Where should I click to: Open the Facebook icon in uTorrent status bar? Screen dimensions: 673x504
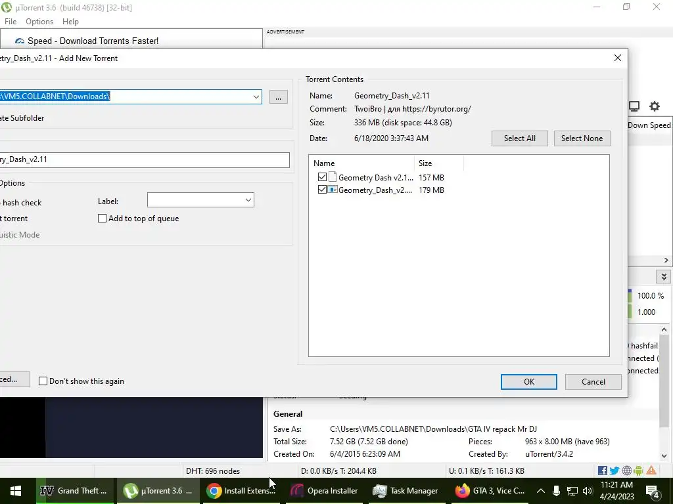[603, 471]
